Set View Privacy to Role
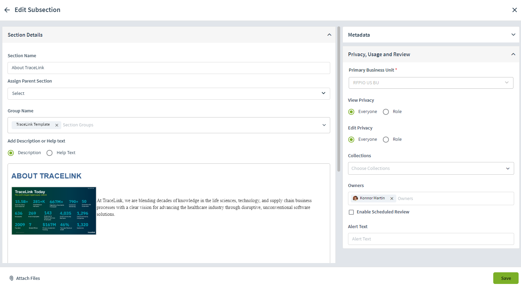 386,112
